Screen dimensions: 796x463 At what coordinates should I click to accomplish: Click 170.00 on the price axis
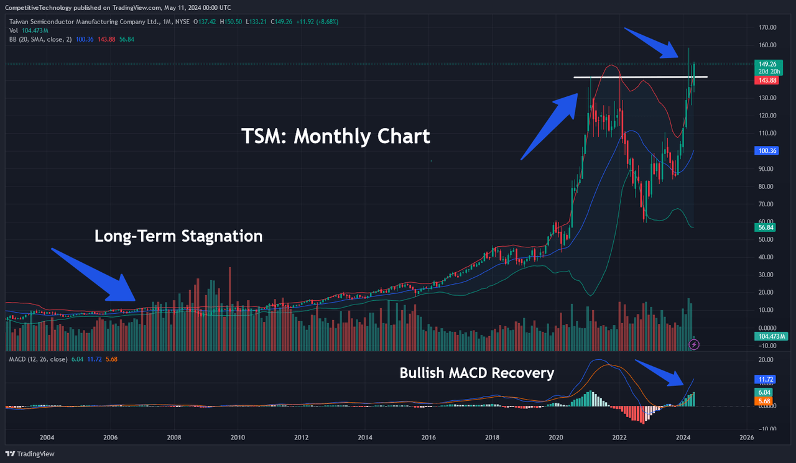pyautogui.click(x=767, y=27)
